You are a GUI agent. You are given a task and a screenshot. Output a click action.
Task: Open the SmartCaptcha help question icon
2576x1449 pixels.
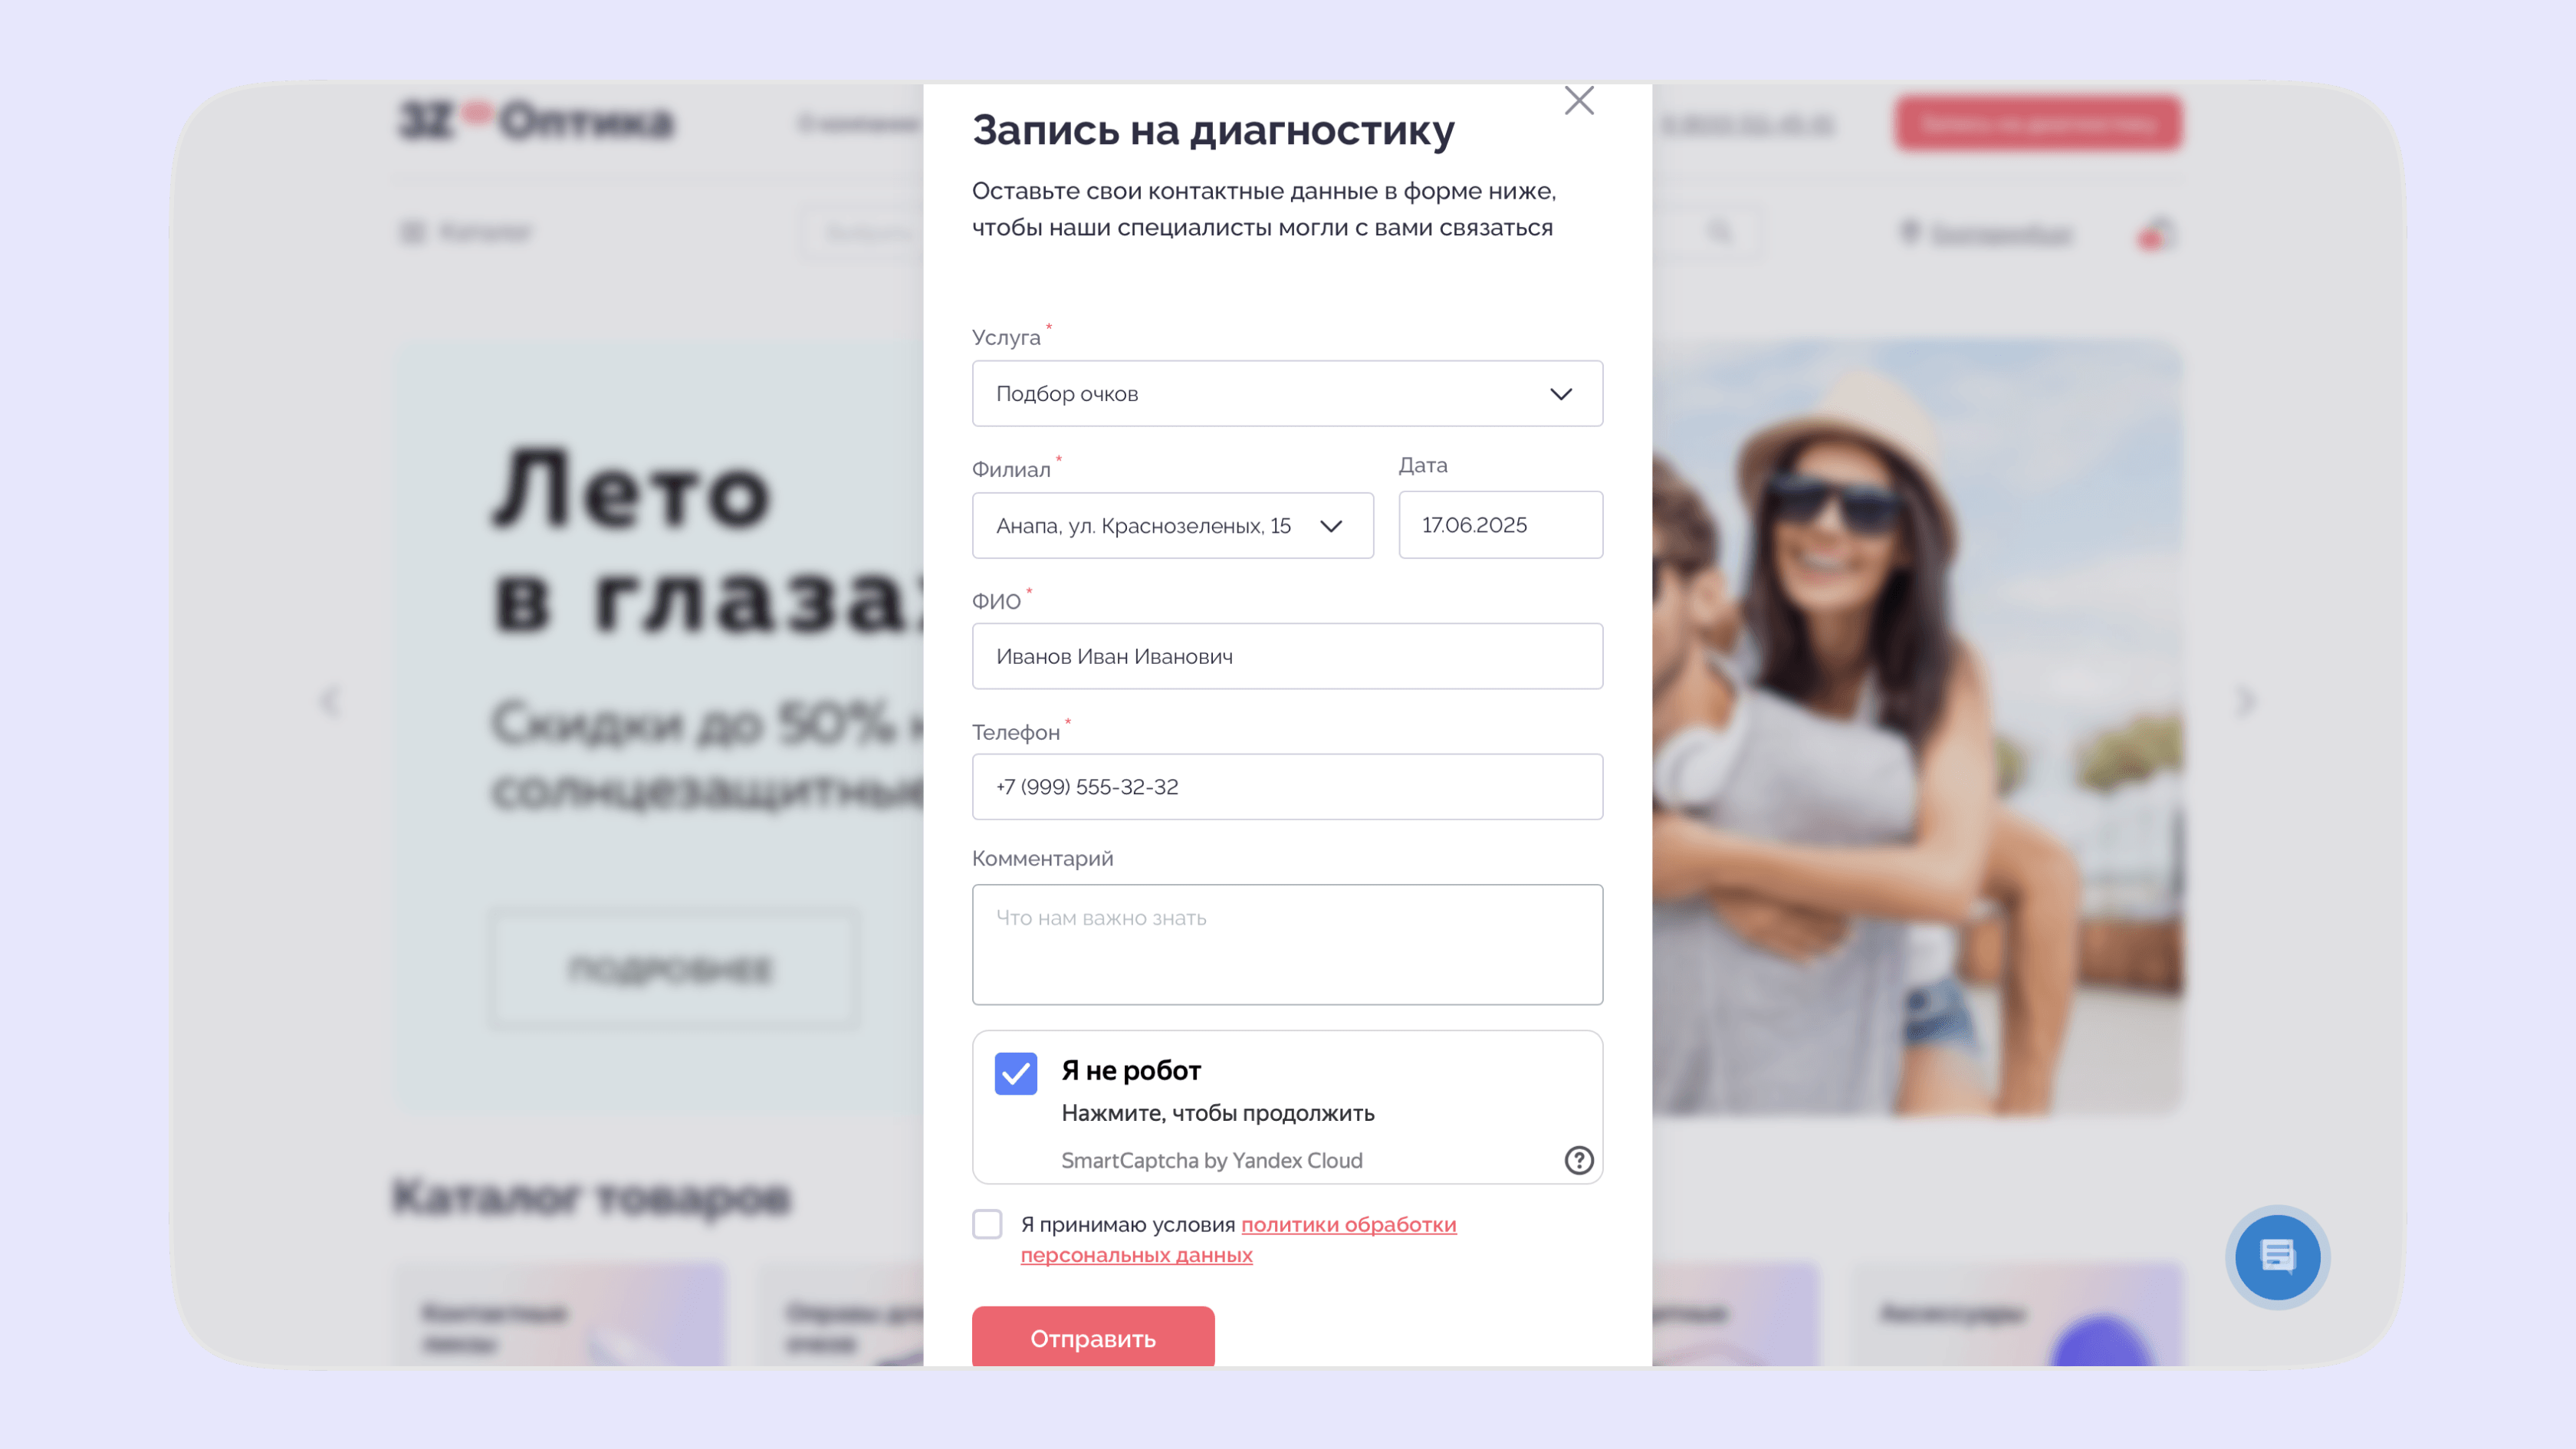point(1579,1160)
